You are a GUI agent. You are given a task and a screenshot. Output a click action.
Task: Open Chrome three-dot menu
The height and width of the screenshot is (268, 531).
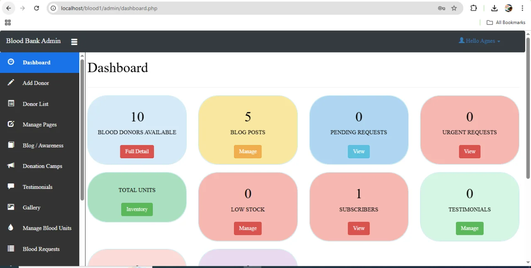[522, 8]
